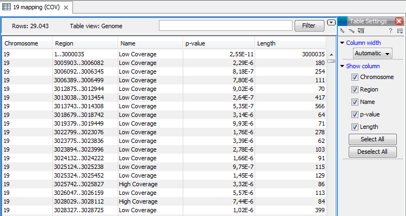
Task: Click the p-value 9,75E-7 cell
Action: click(219, 167)
